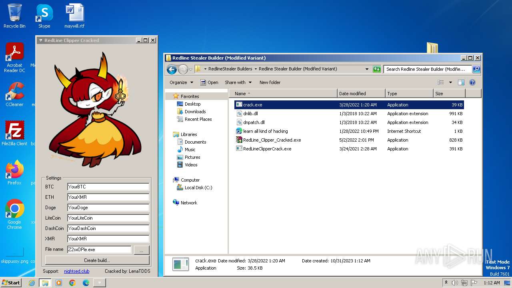Click the Open toolbar button
512x288 pixels.
click(209, 82)
